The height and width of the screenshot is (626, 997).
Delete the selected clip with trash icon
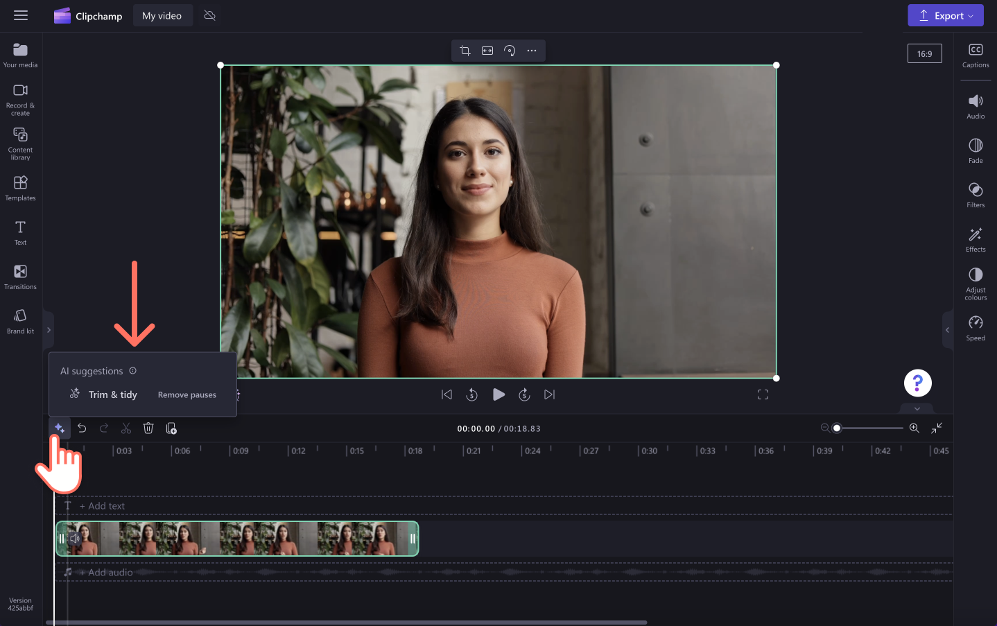pyautogui.click(x=148, y=428)
